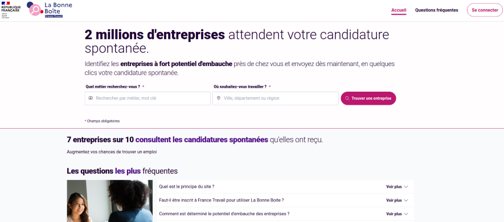This screenshot has height=222, width=504.
Task: Click the La Bonne Boîte magnifier logo
Action: coord(35,9)
